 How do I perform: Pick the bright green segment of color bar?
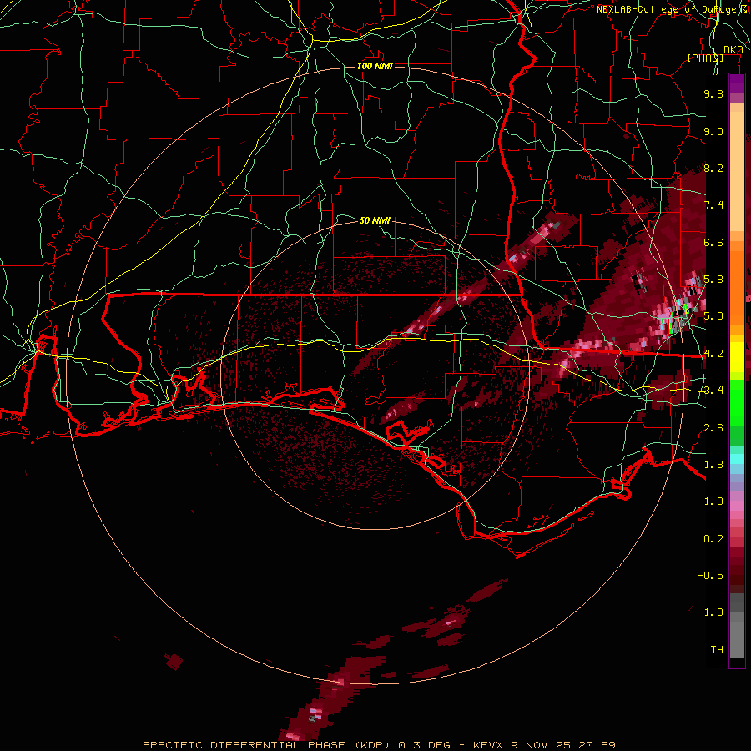coord(737,402)
